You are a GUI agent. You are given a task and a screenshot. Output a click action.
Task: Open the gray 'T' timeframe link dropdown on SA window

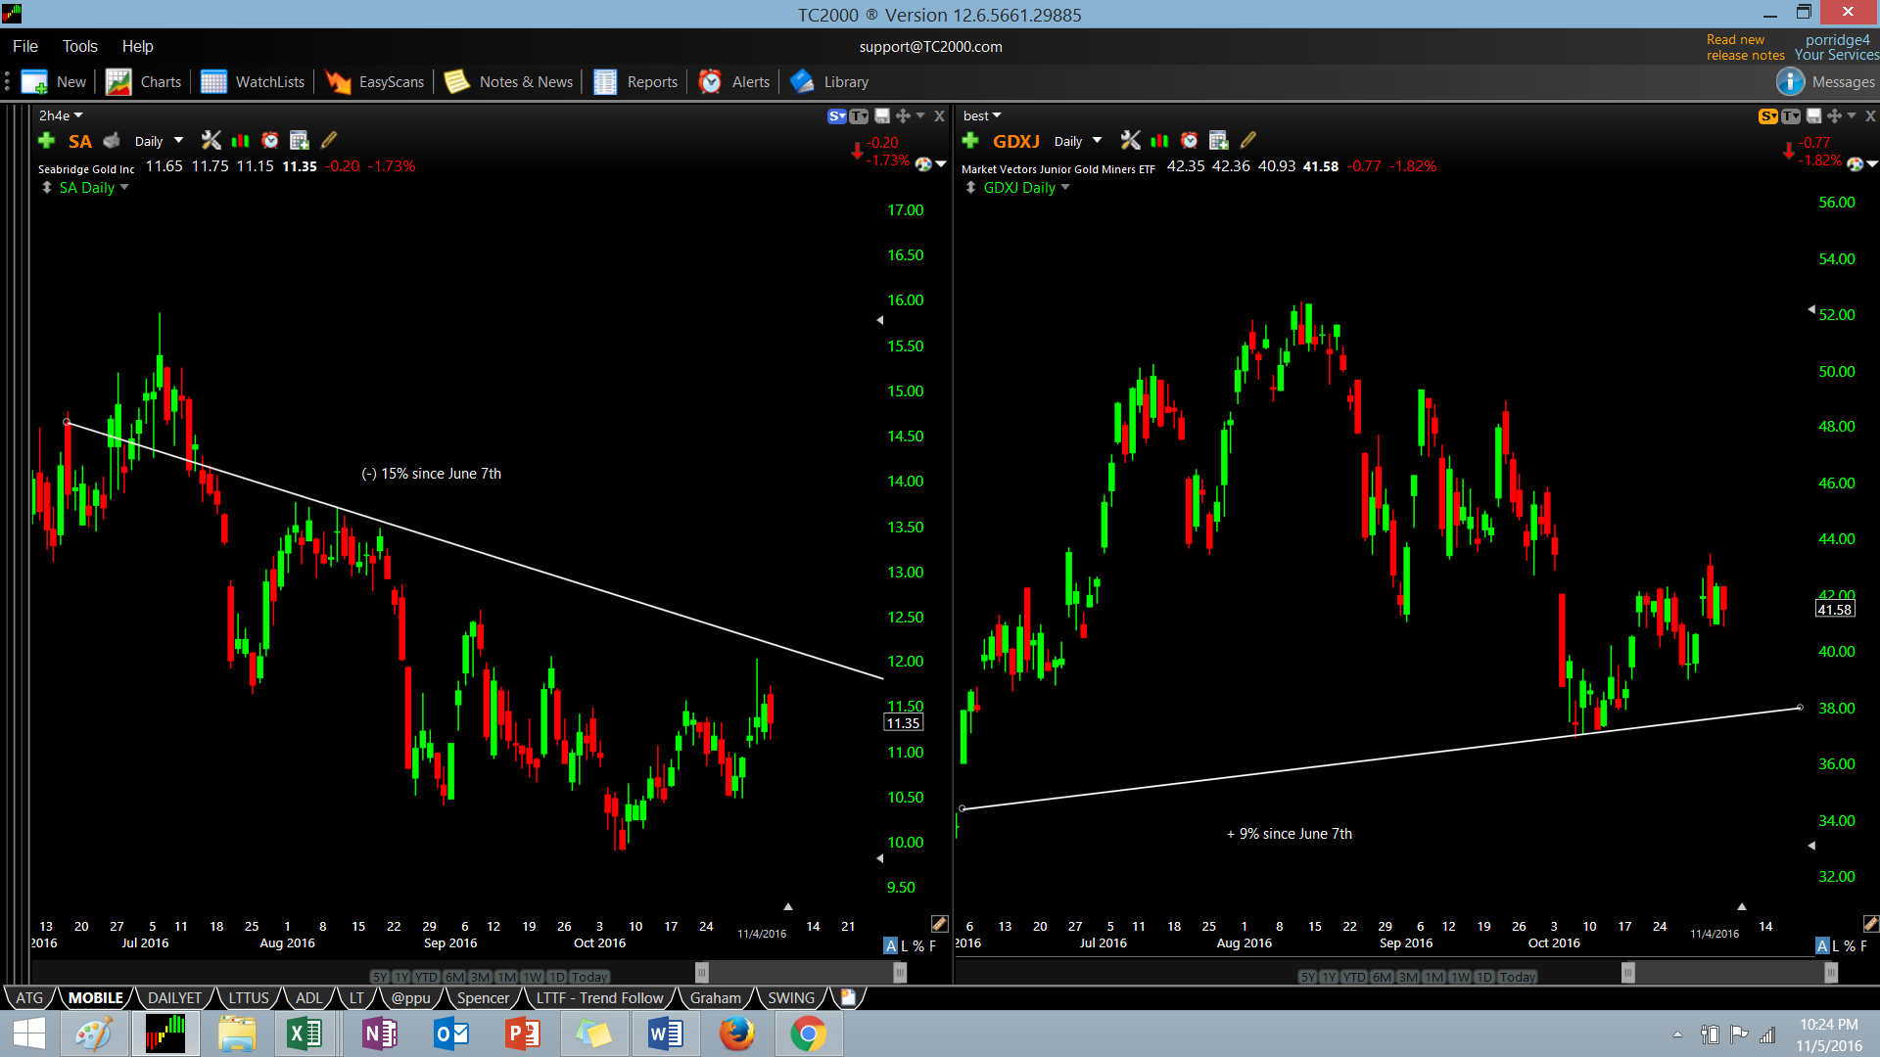coord(859,116)
